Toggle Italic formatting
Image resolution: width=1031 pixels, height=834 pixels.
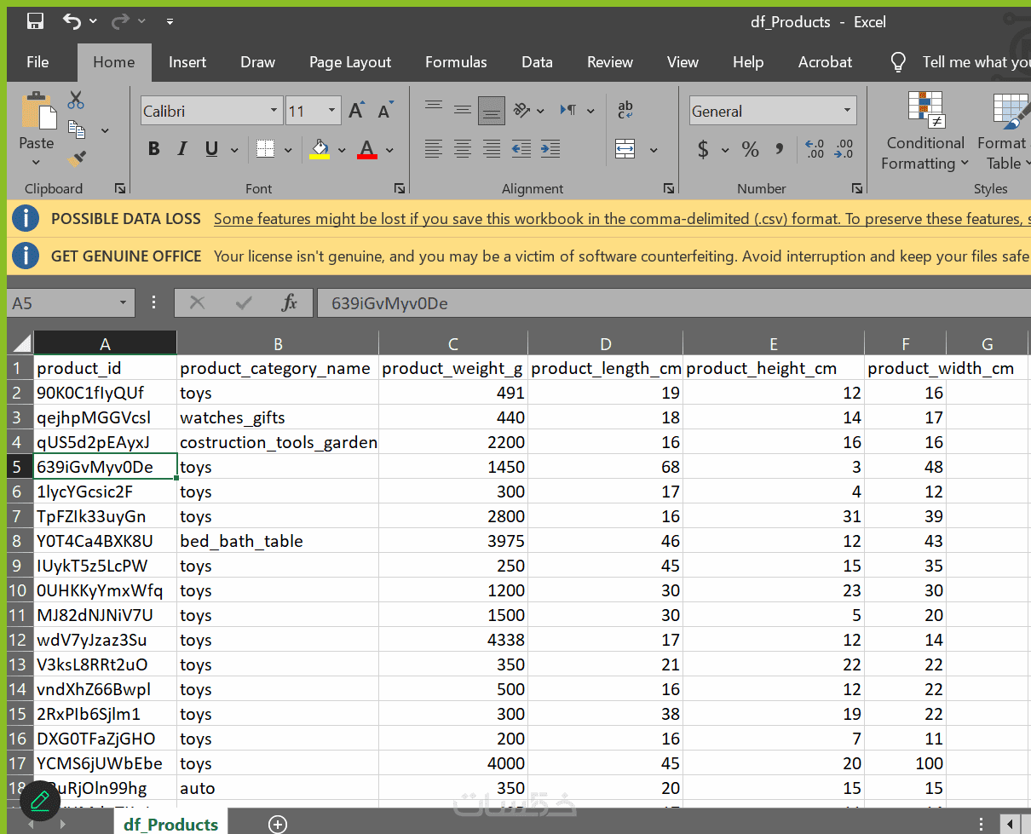[181, 149]
